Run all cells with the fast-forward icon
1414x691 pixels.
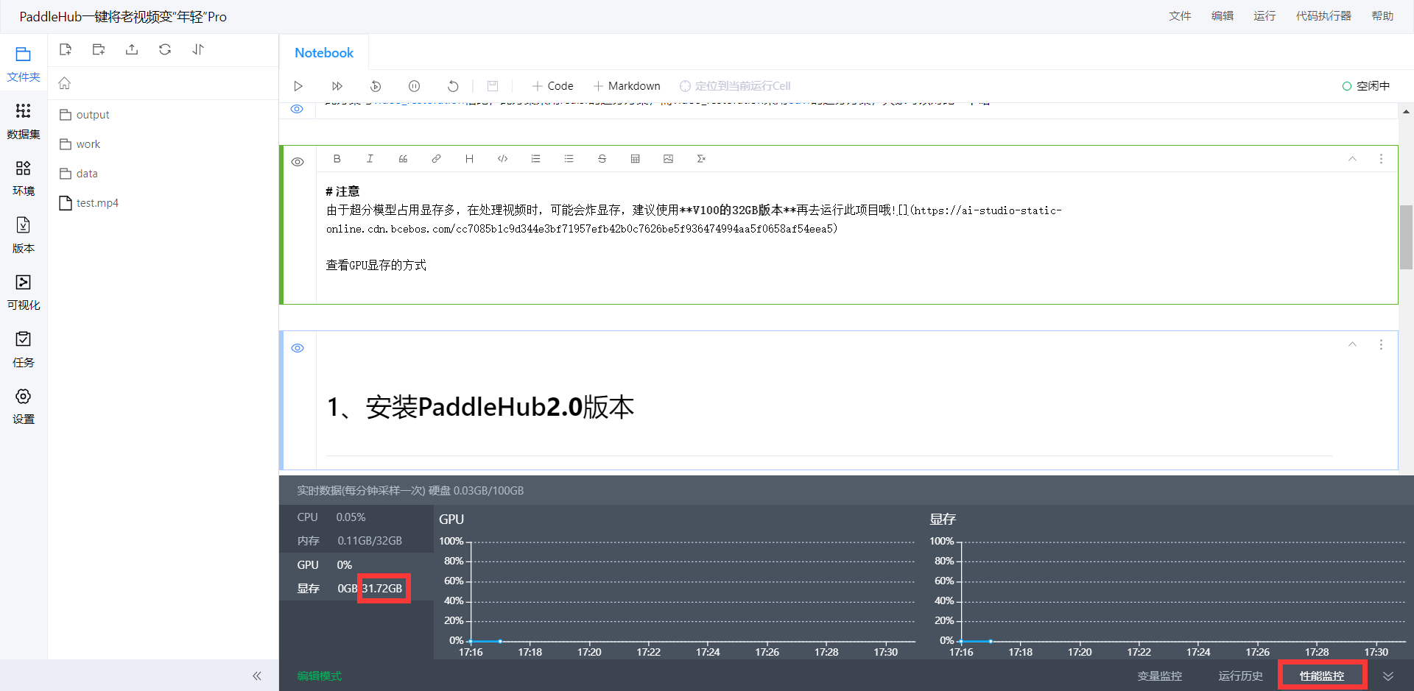coord(337,86)
